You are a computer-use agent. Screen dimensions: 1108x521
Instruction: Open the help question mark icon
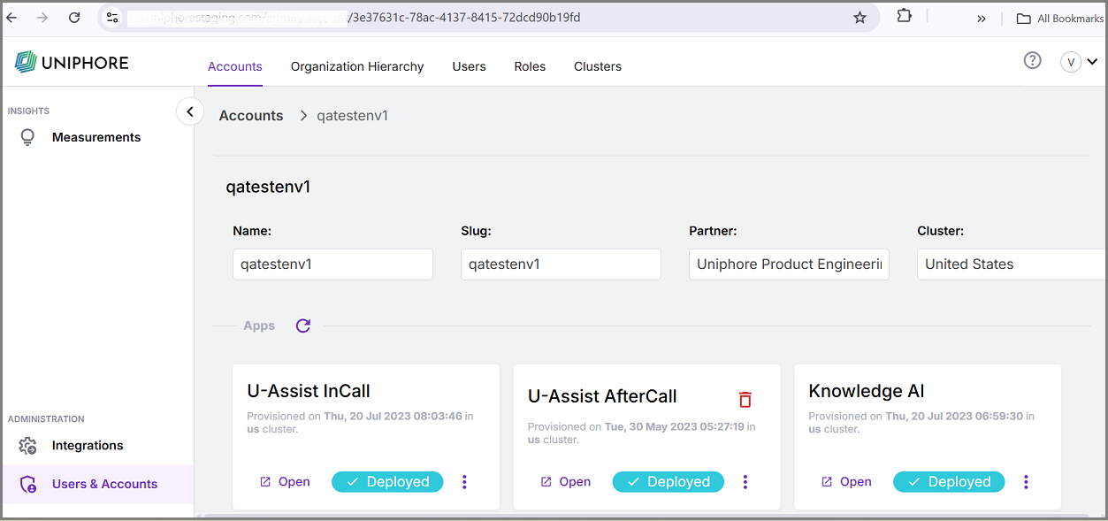click(x=1032, y=61)
